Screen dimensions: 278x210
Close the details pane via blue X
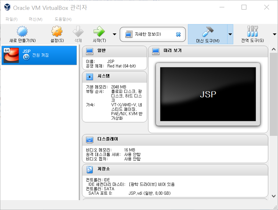coord(178,34)
